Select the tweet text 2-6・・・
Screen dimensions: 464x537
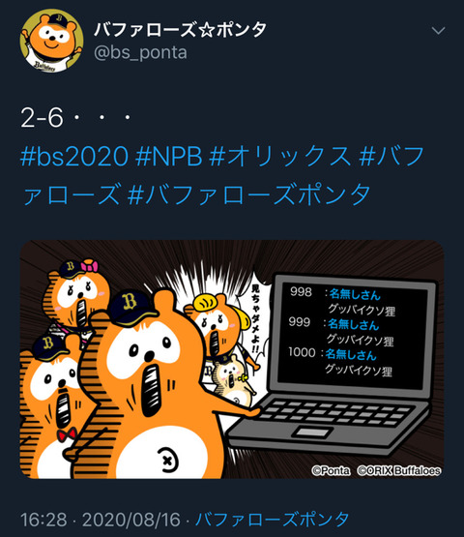(76, 118)
